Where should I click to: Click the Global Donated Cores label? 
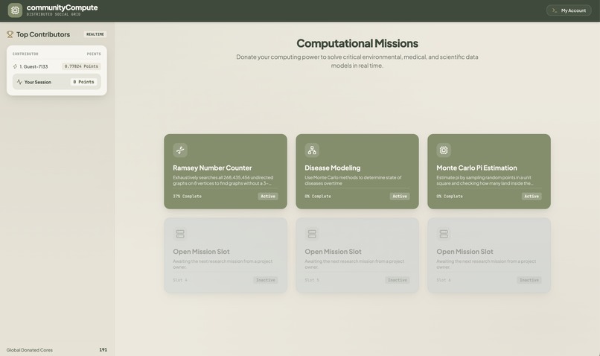tap(30, 350)
